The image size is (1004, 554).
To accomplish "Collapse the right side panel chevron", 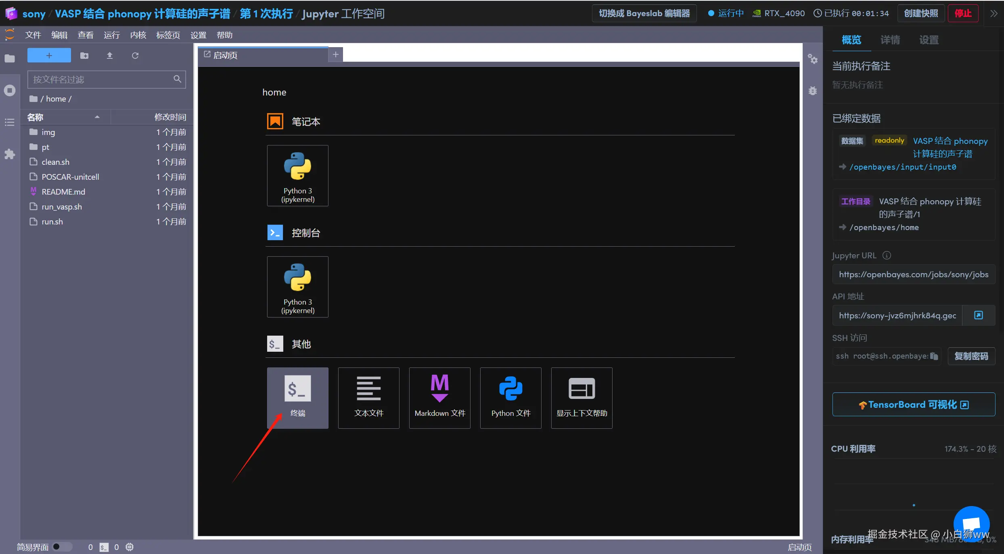I will click(x=994, y=13).
